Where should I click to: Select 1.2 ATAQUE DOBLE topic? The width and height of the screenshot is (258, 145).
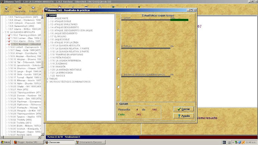pyautogui.click(x=61, y=21)
